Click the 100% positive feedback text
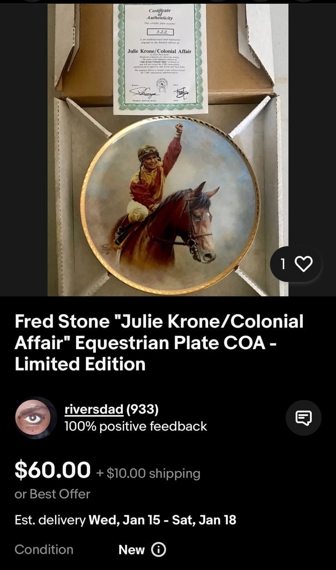Screen dimensions: 336x570 click(x=135, y=426)
